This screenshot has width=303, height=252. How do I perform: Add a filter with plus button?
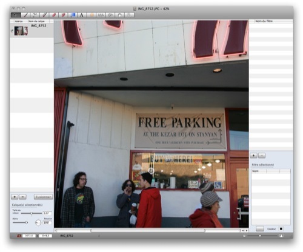253,156
